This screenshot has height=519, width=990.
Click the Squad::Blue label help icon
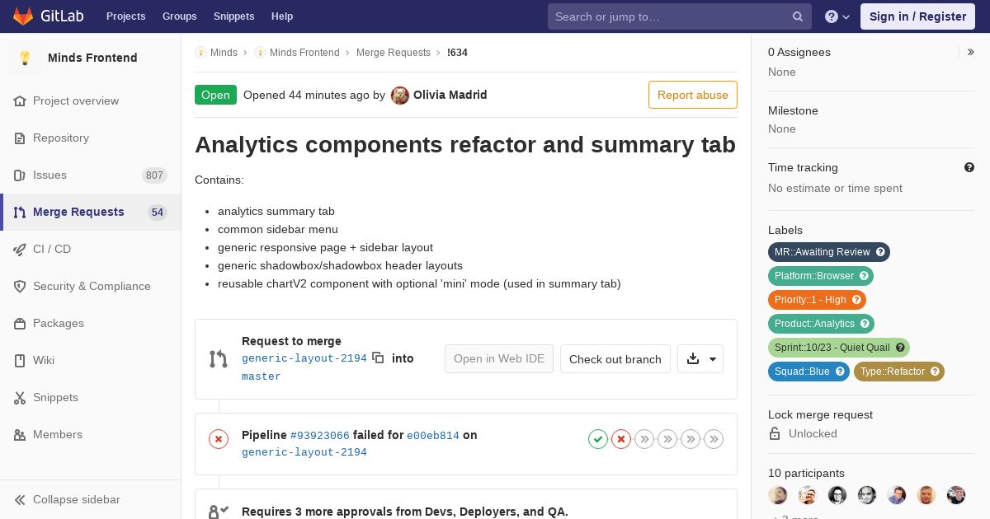pos(841,372)
